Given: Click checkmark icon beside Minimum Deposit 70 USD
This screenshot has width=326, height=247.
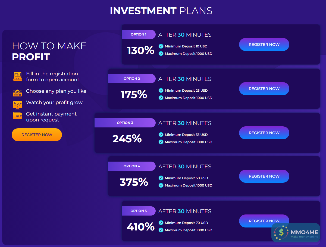Looking at the screenshot, I should (x=161, y=223).
